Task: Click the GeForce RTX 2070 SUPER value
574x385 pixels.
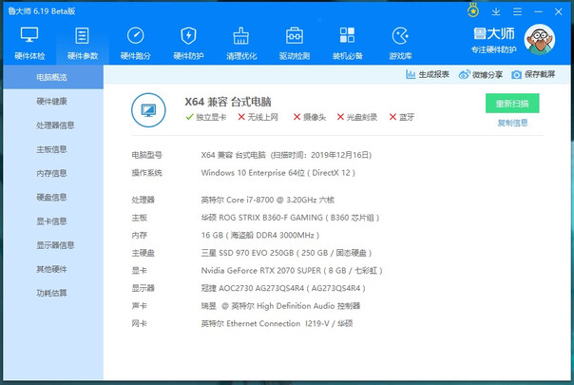Action: tap(292, 270)
